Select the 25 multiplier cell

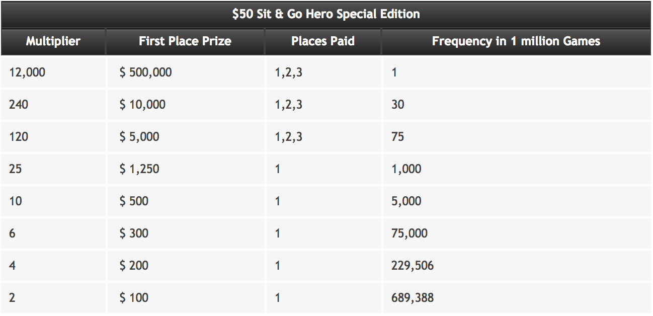(53, 169)
